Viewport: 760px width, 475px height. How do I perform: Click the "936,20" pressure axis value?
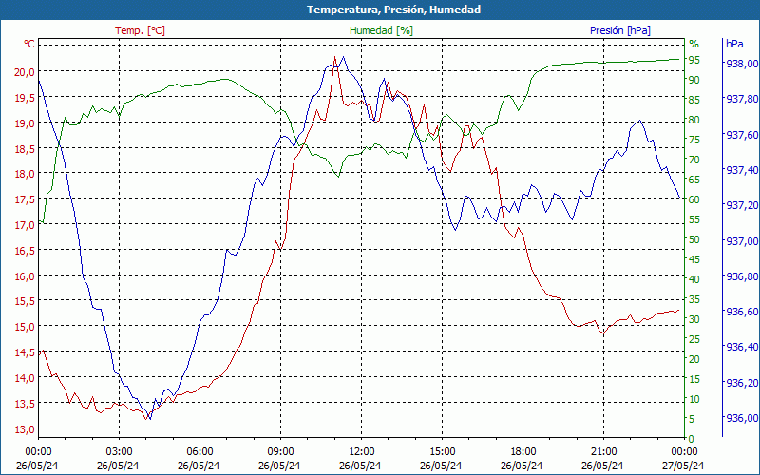click(x=742, y=383)
